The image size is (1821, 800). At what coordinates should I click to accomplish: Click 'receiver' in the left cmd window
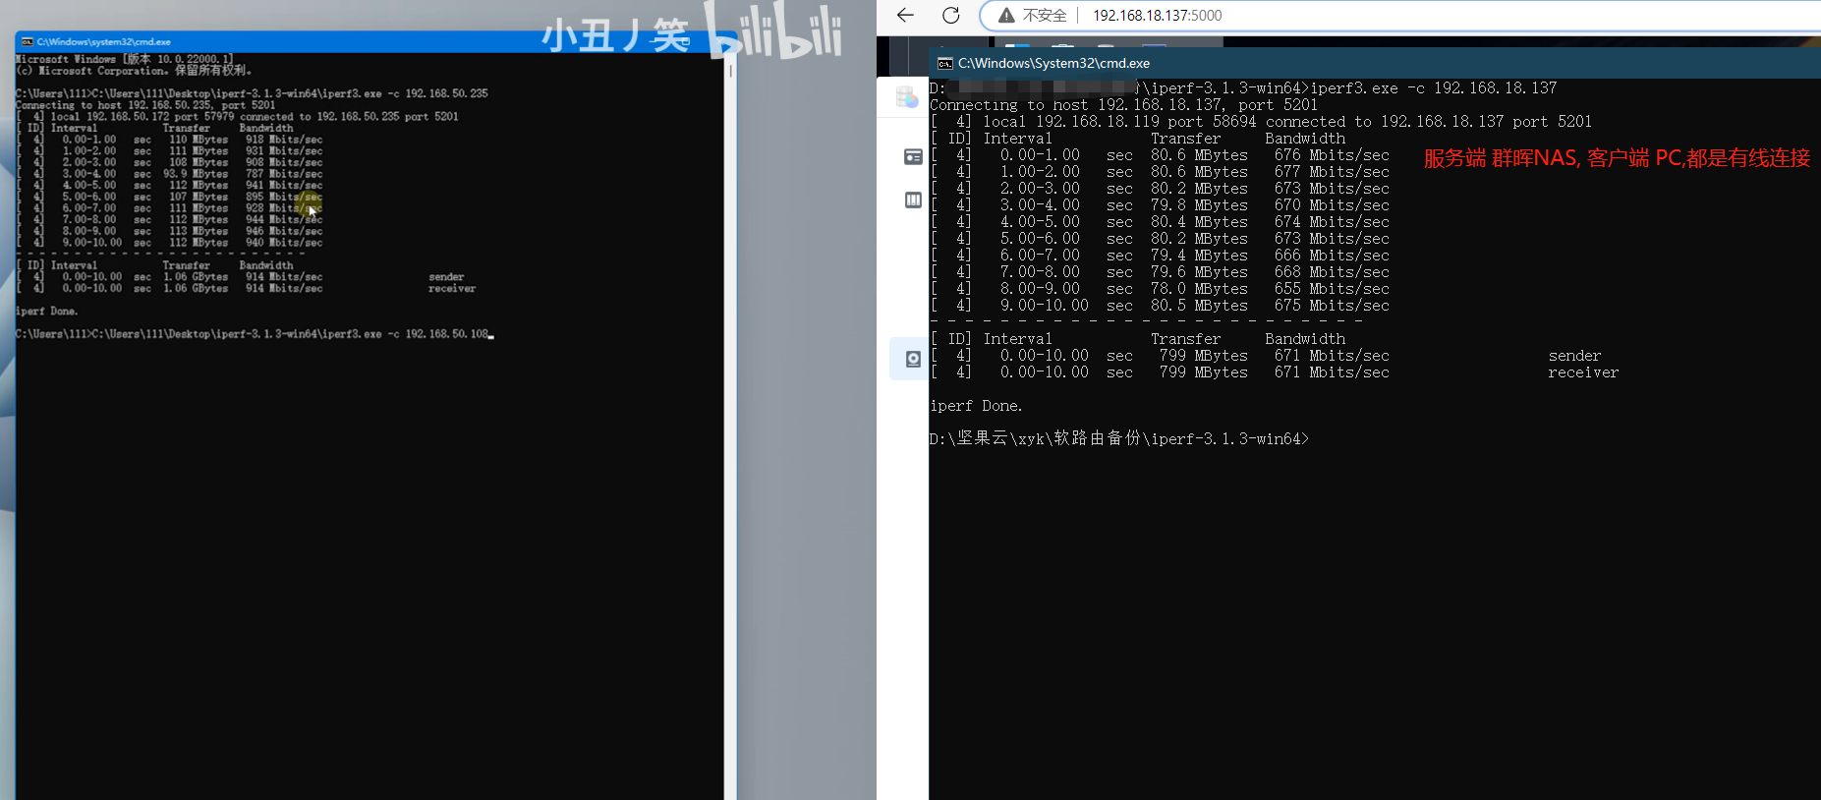click(452, 289)
